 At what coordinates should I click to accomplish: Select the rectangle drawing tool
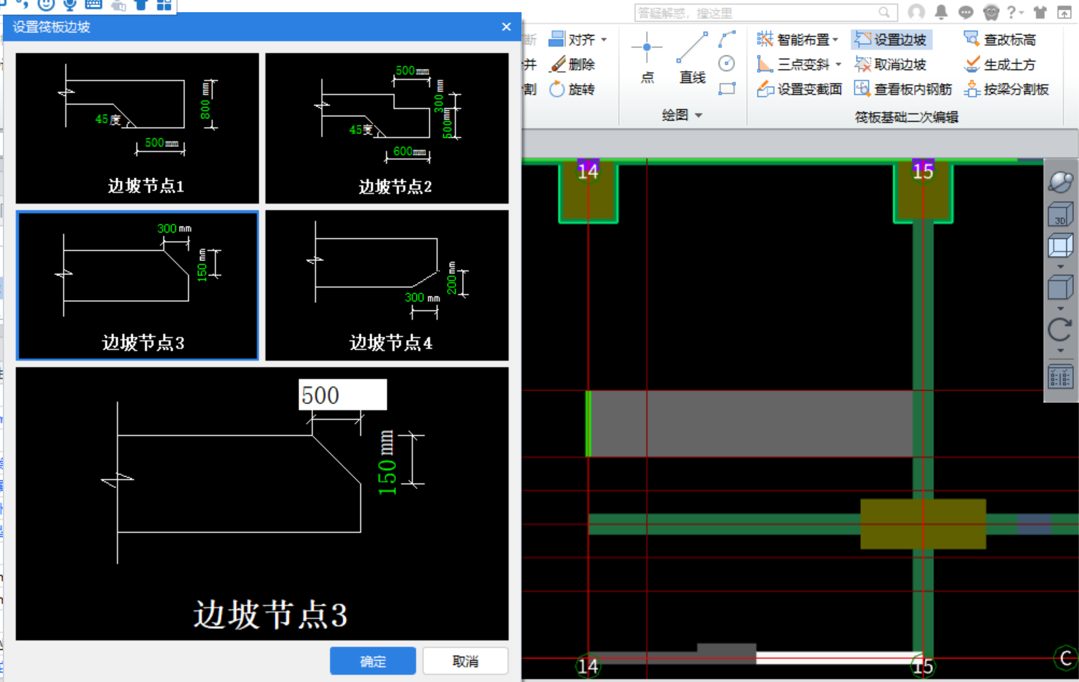click(x=727, y=89)
